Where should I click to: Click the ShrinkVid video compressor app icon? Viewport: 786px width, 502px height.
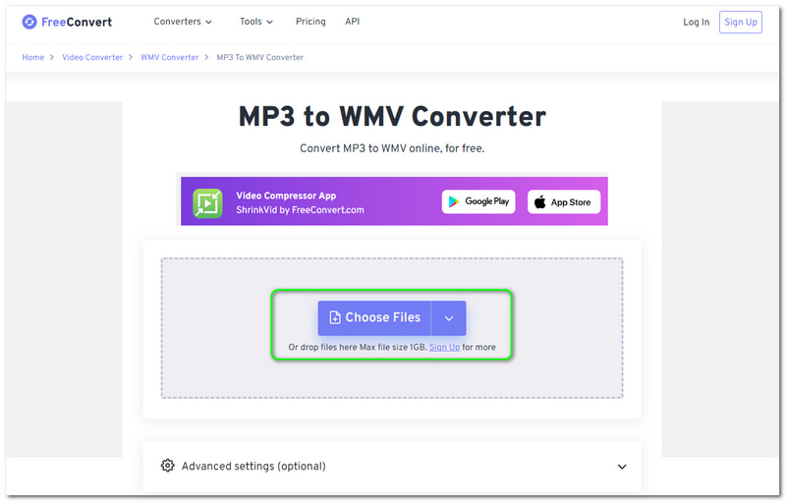tap(207, 203)
